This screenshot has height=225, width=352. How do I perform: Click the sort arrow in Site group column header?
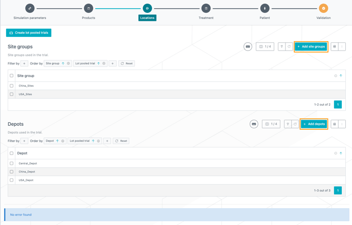pos(341,76)
